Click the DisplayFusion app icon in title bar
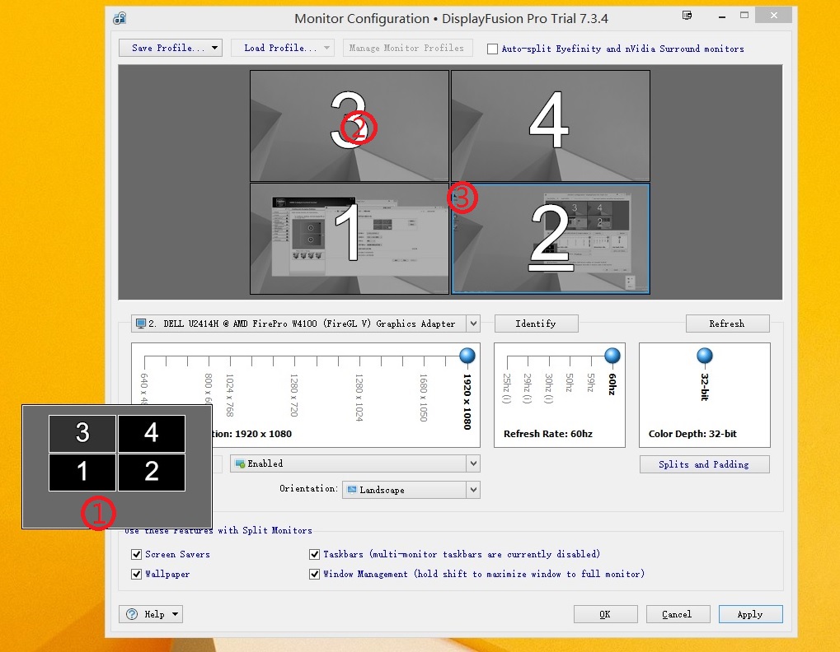 120,18
